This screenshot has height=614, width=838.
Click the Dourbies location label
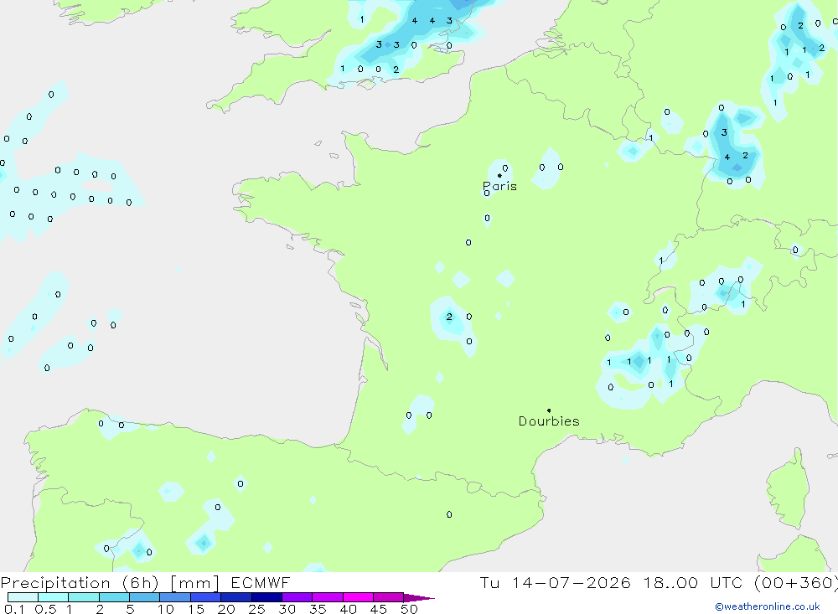click(x=549, y=421)
